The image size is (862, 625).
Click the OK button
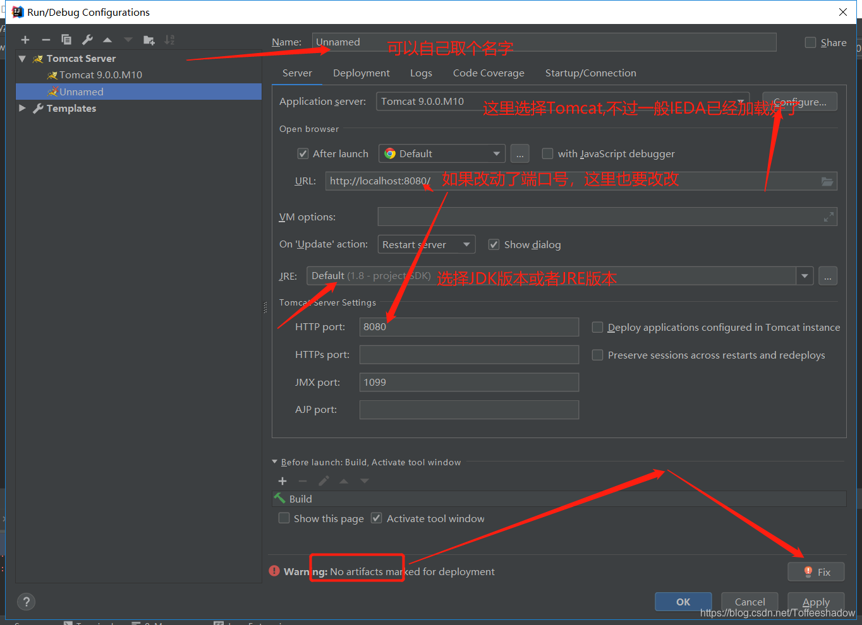coord(683,602)
